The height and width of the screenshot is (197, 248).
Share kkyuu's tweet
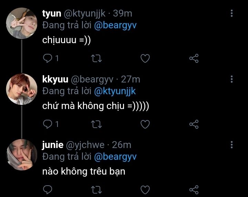194,124
